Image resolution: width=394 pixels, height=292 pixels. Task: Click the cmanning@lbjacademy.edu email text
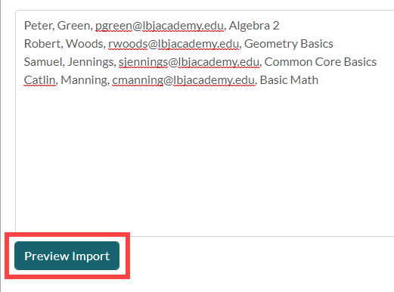pyautogui.click(x=183, y=80)
